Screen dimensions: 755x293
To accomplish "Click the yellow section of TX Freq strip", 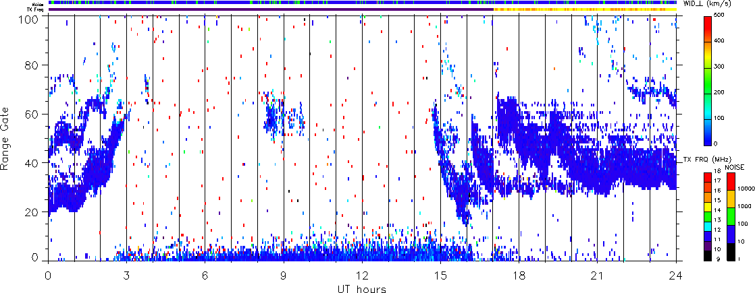I will (x=585, y=9).
